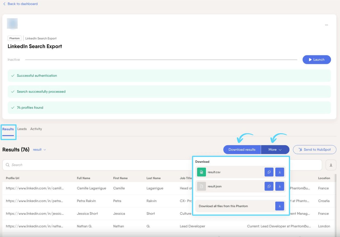Go back to dashboard link
The width and height of the screenshot is (340, 237).
20,4
